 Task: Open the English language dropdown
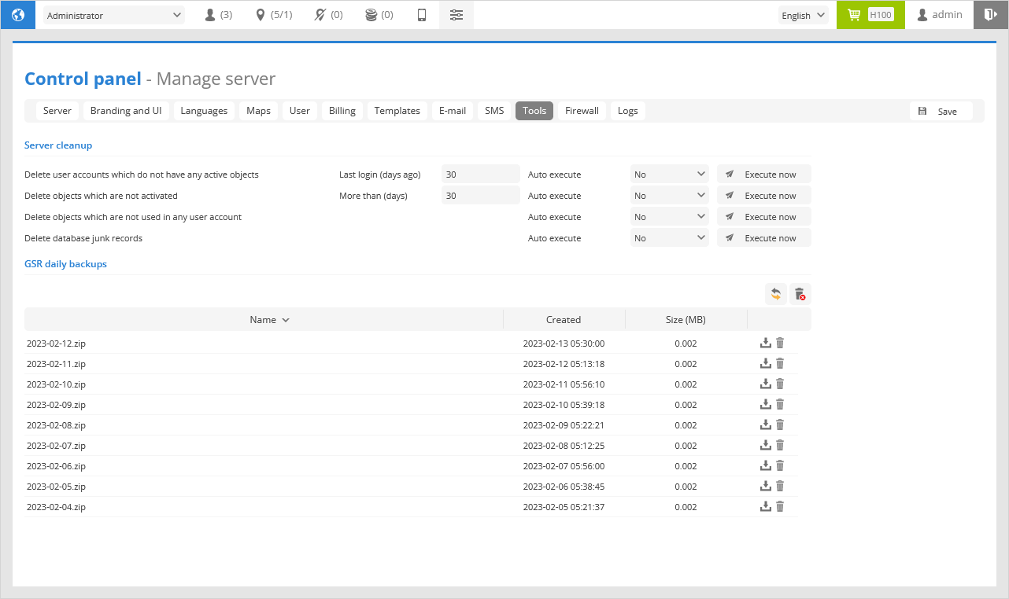point(803,15)
